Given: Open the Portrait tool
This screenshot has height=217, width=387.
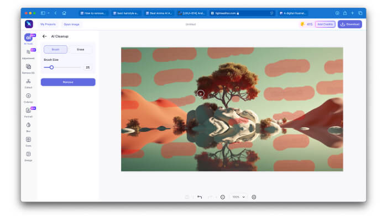Looking at the screenshot, I should 28,112.
